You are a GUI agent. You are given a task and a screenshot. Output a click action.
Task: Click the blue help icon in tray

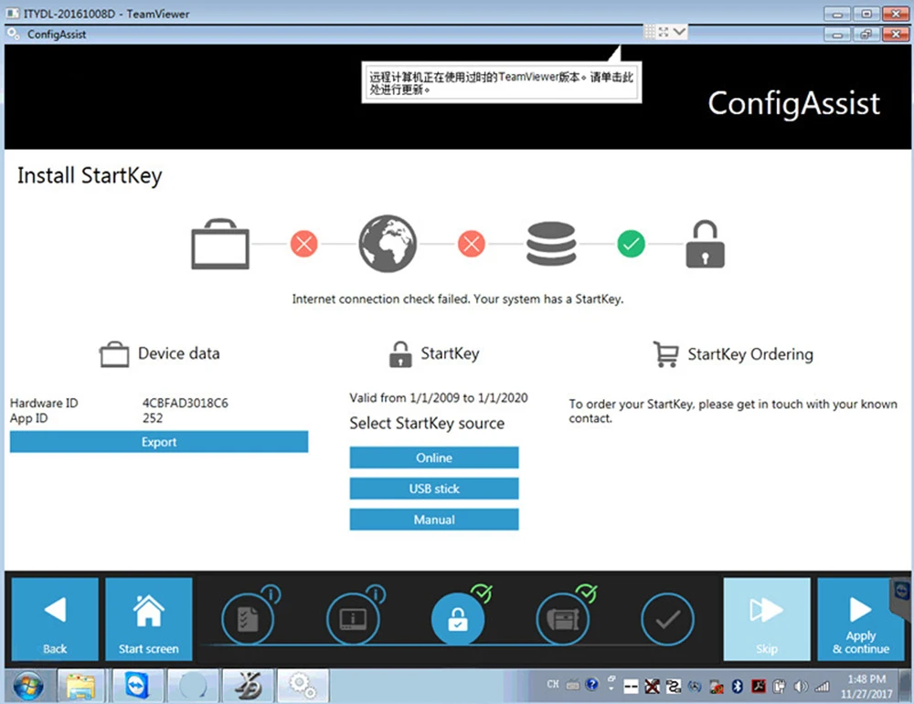coord(591,685)
